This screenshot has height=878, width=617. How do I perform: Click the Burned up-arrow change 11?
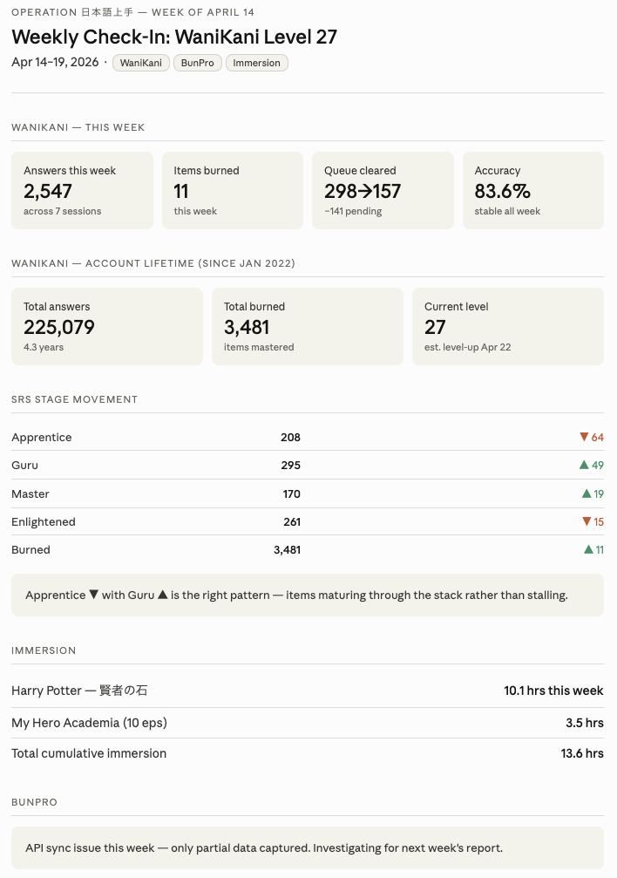tap(594, 550)
